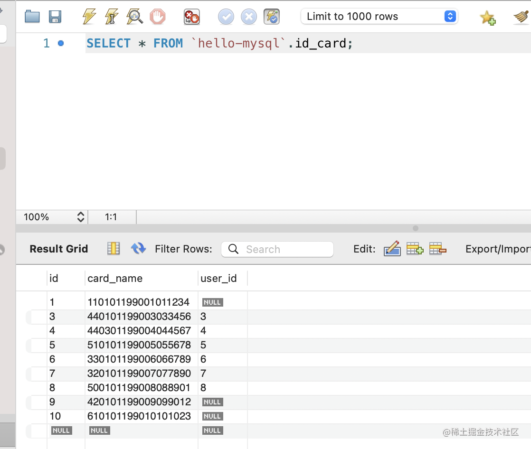Screen dimensions: 531x449
Task: Select cell 500101199008088901
Action: click(141, 387)
